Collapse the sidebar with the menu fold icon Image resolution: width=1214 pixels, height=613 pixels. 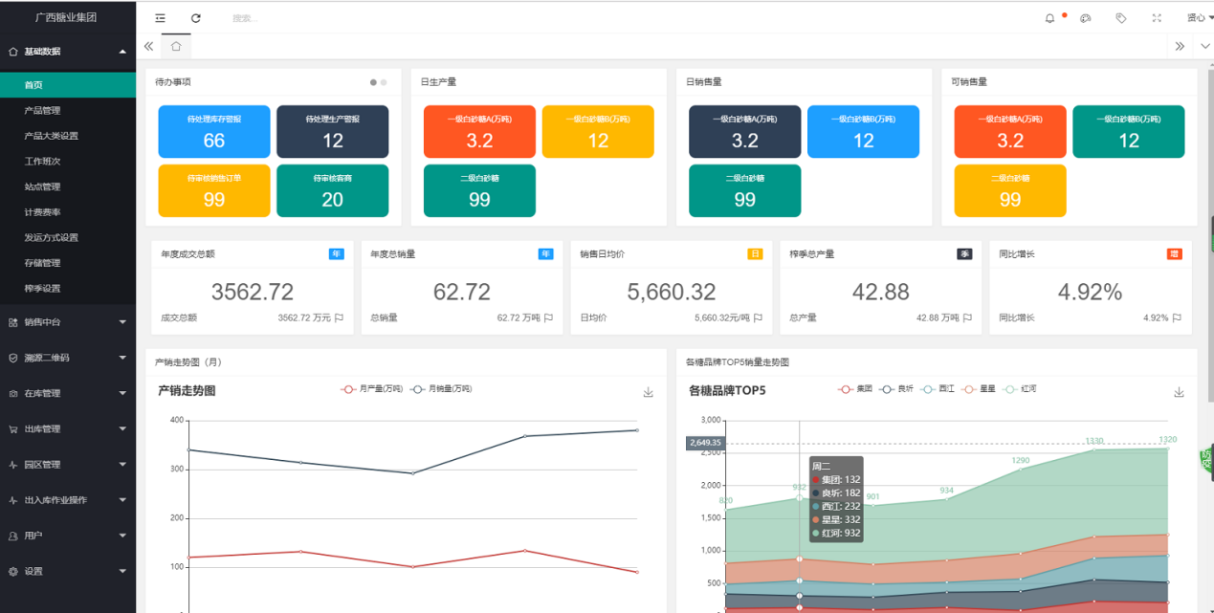(x=160, y=18)
